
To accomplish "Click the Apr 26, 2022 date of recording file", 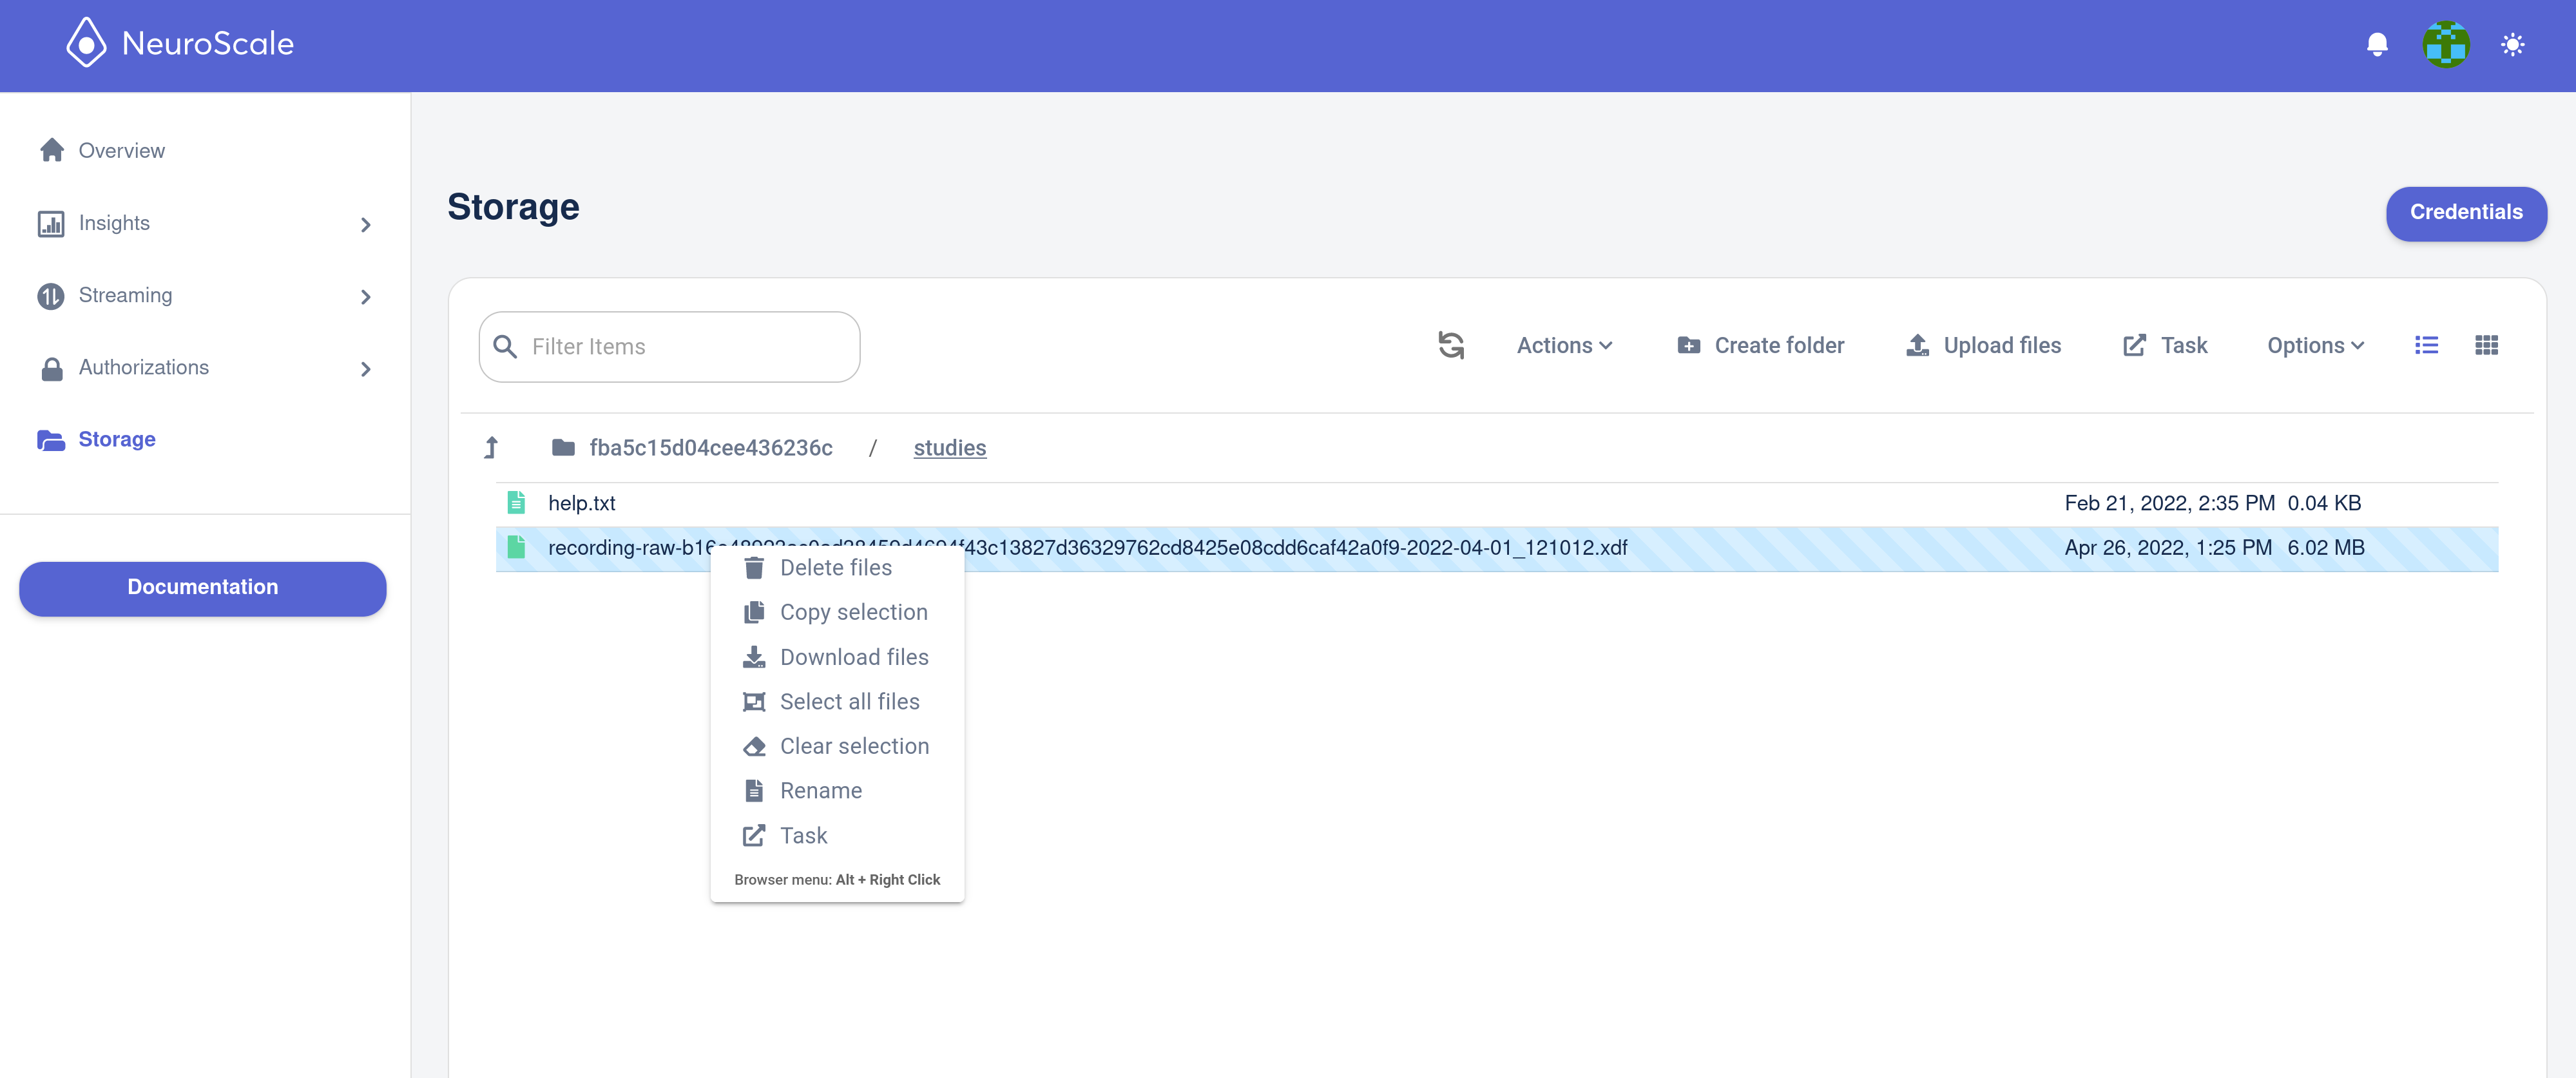I will [x=2168, y=548].
